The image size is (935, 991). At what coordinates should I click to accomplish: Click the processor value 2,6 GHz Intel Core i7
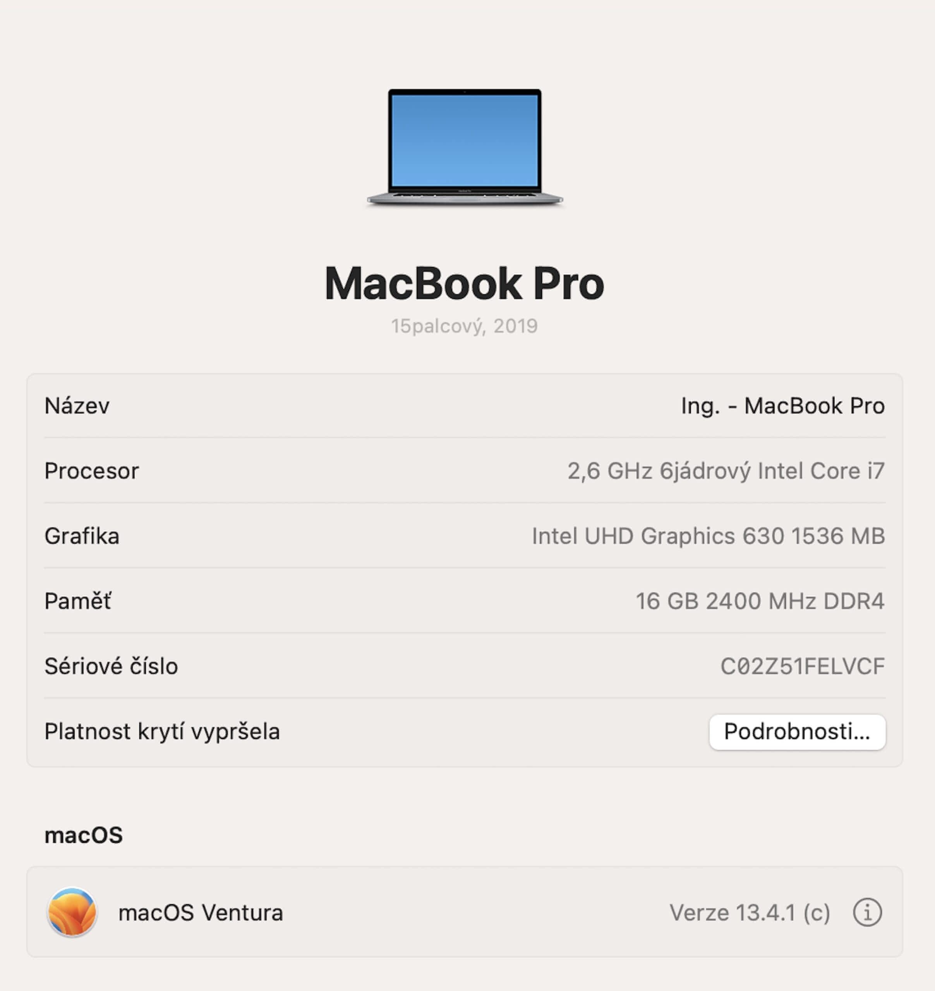(726, 471)
